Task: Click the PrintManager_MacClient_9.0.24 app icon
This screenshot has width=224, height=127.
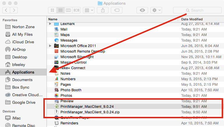Action: click(56, 106)
